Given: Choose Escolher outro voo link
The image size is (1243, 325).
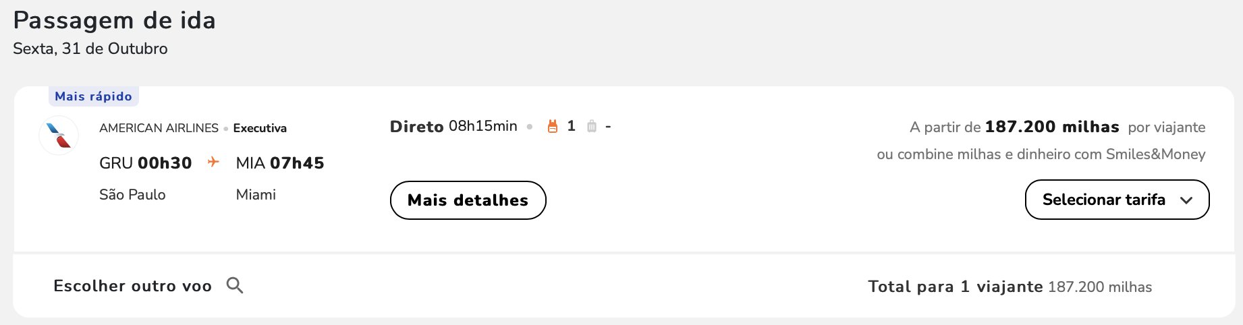Looking at the screenshot, I should pos(133,286).
